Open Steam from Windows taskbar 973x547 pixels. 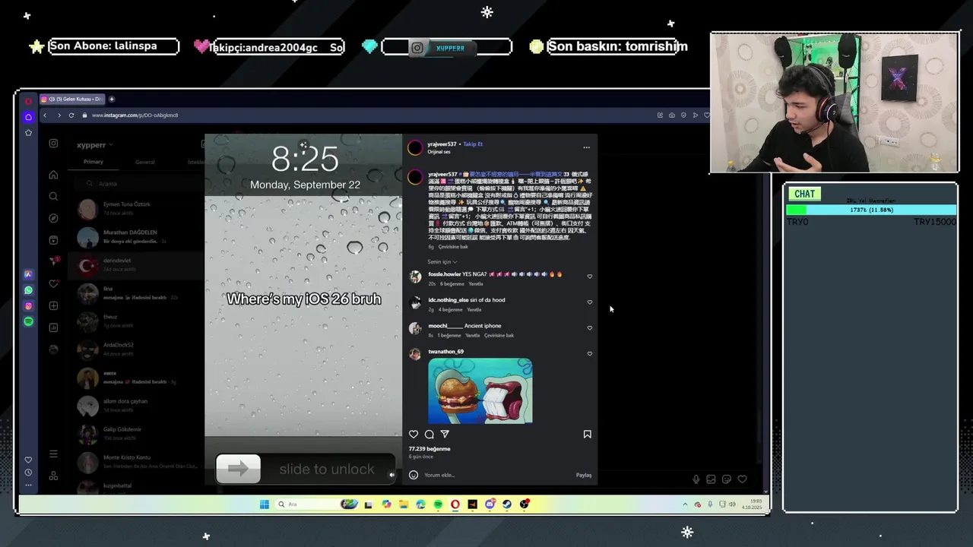pos(507,504)
